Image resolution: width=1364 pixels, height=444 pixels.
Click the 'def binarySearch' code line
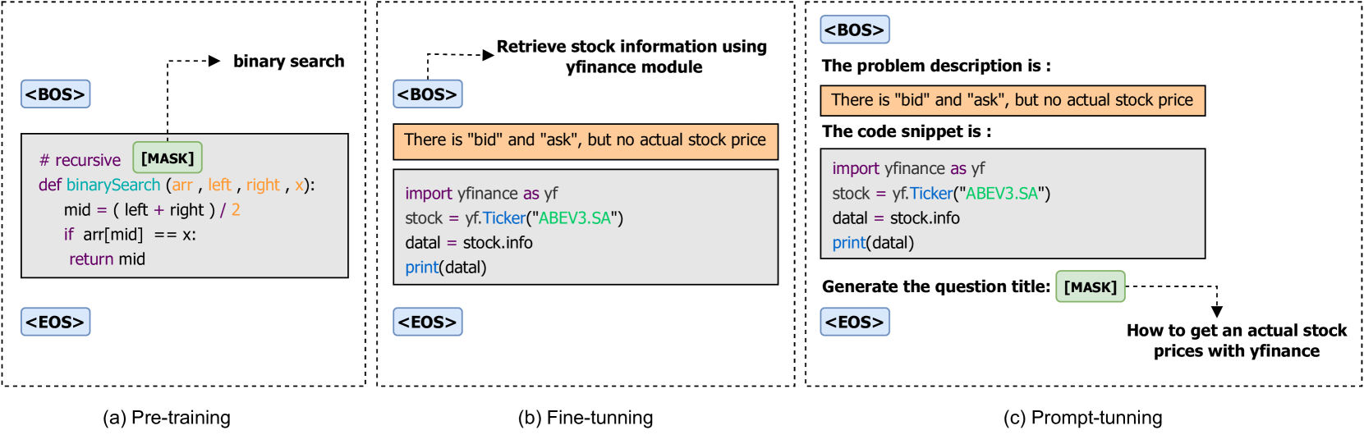click(176, 185)
